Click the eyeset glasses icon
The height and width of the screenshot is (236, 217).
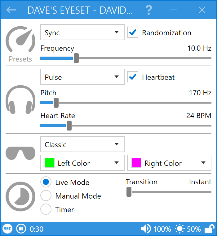[20, 153]
